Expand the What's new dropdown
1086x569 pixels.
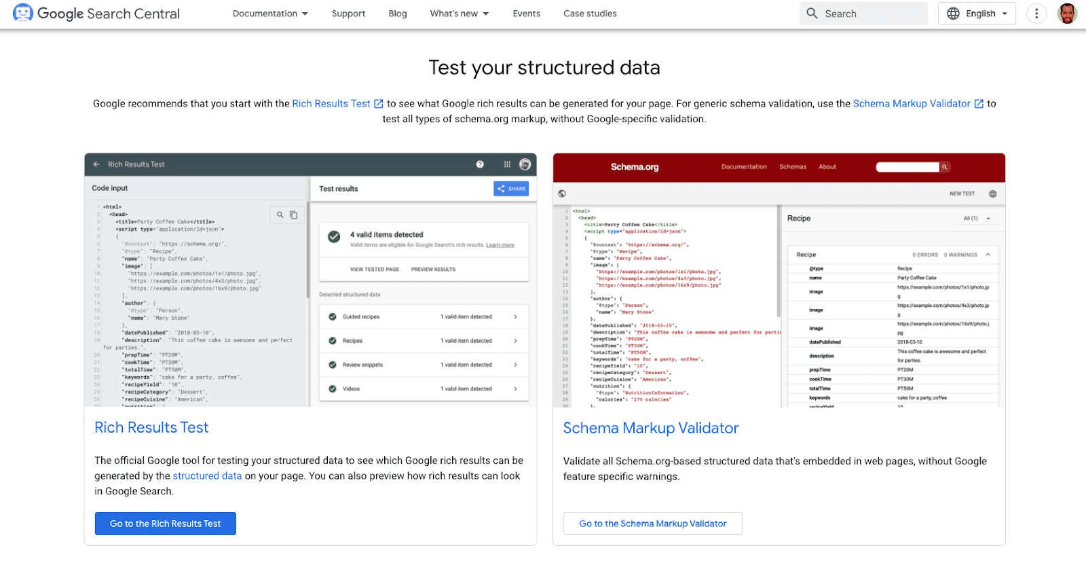tap(460, 14)
